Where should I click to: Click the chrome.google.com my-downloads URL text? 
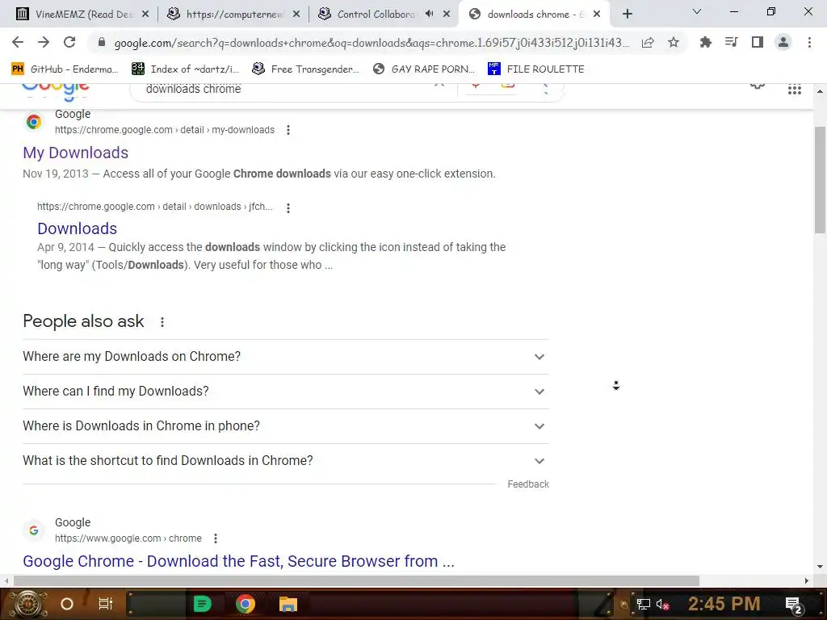[165, 130]
